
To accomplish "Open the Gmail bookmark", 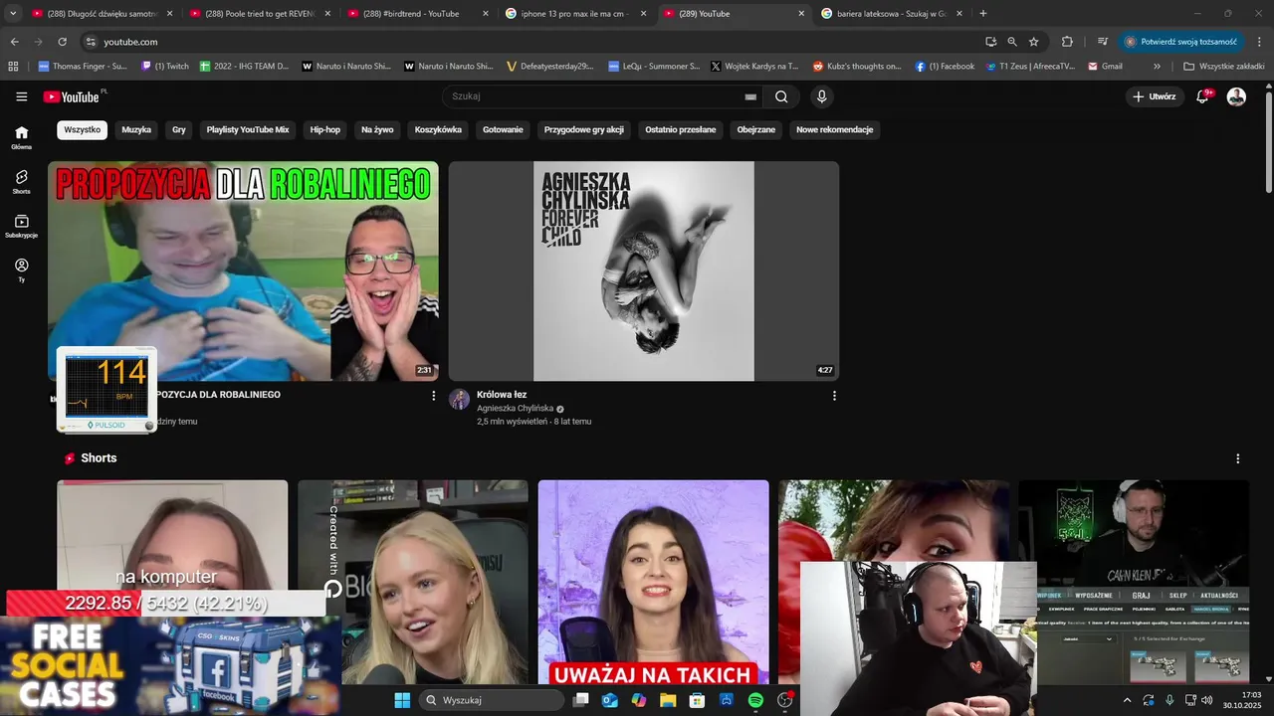I will coord(1105,67).
